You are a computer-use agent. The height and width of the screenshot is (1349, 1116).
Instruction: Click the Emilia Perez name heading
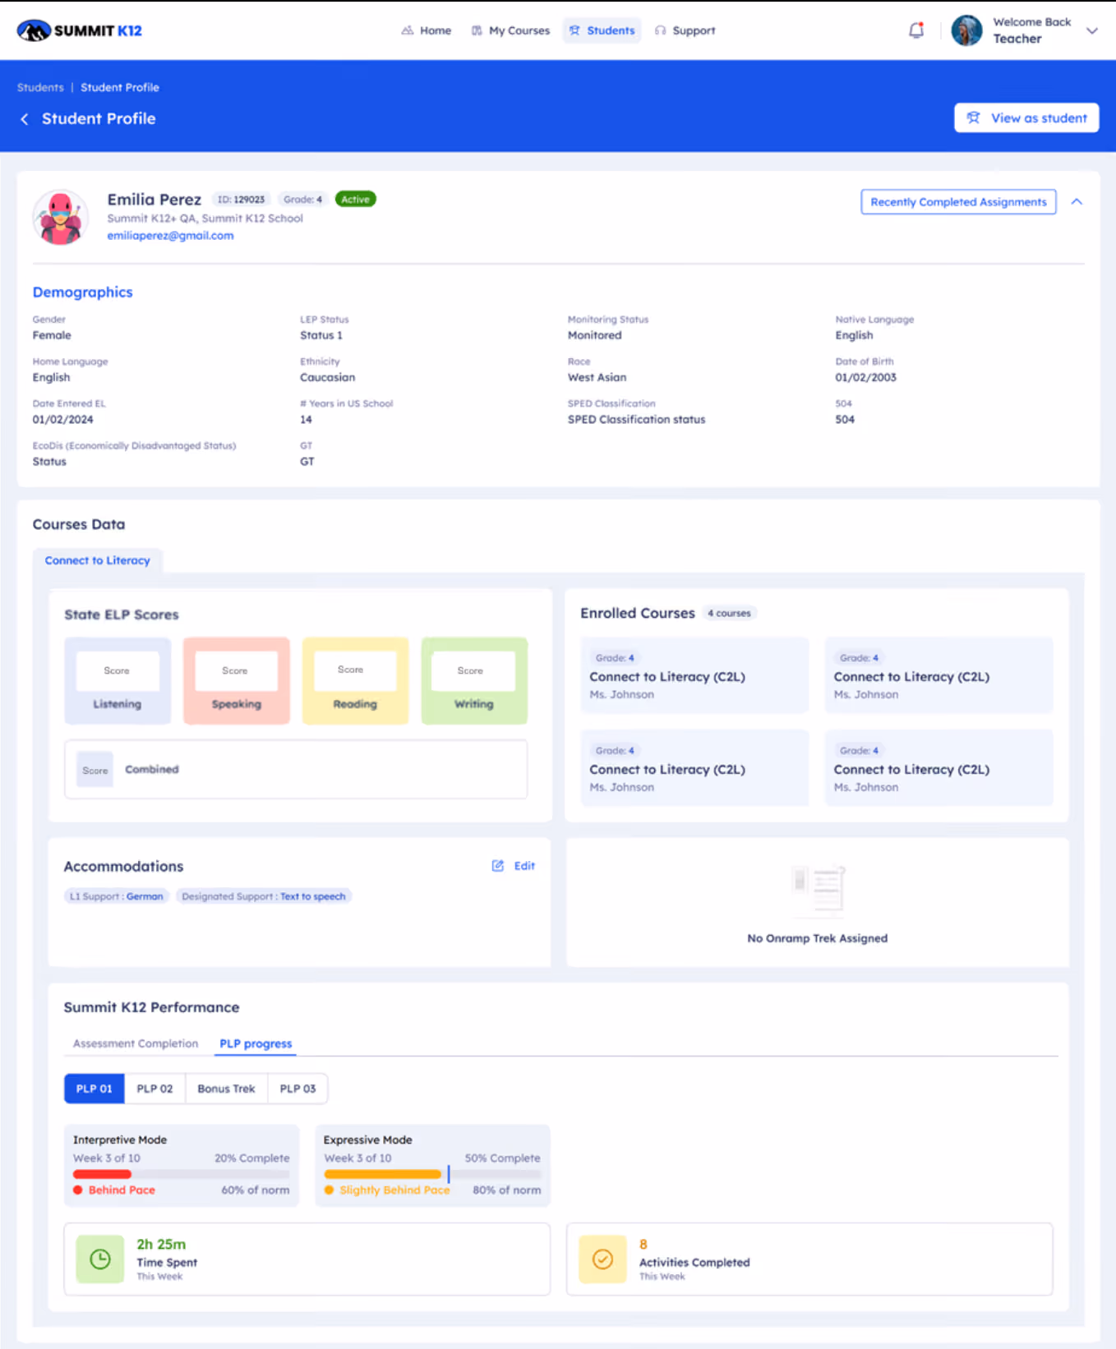154,200
